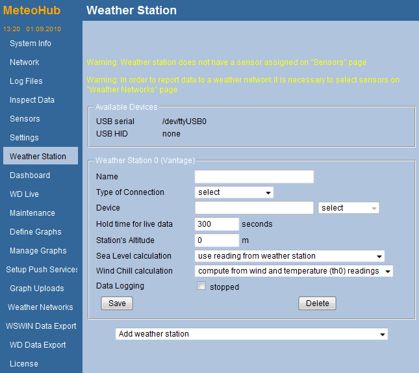The image size is (419, 373).
Task: Select Weather Networks in the sidebar
Action: pos(40,307)
